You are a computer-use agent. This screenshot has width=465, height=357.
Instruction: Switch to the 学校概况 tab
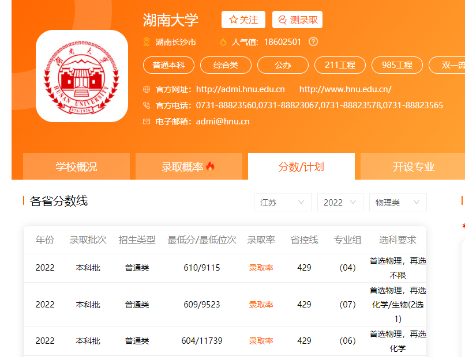click(76, 166)
